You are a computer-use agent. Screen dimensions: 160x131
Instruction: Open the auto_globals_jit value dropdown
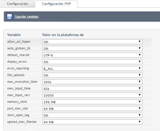click(92, 49)
